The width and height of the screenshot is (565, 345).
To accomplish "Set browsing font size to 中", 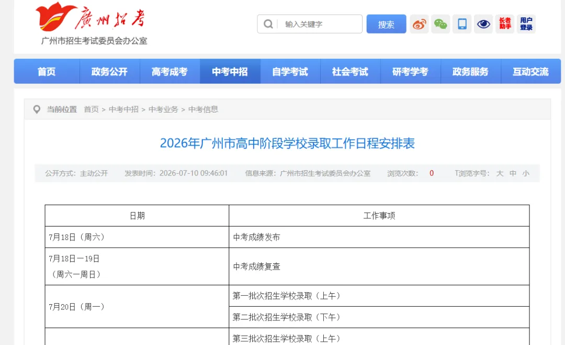I will pyautogui.click(x=513, y=173).
